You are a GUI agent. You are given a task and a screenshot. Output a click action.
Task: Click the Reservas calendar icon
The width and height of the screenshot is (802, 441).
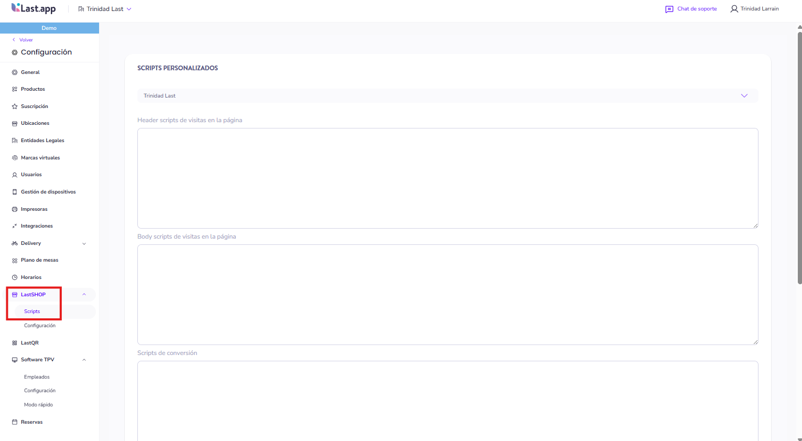(x=15, y=422)
